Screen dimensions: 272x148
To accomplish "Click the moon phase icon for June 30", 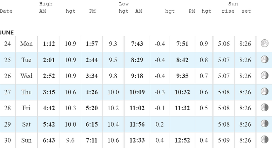I will click(265, 140).
